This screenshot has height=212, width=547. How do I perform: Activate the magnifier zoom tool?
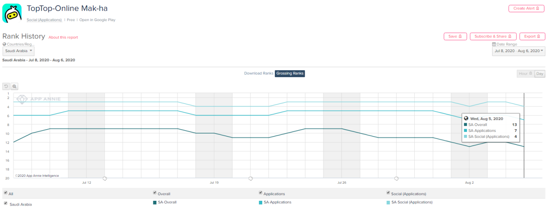[14, 86]
